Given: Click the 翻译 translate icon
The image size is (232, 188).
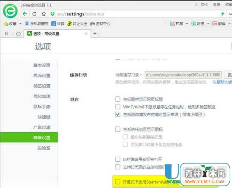Looking at the screenshot, I should (x=215, y=24).
